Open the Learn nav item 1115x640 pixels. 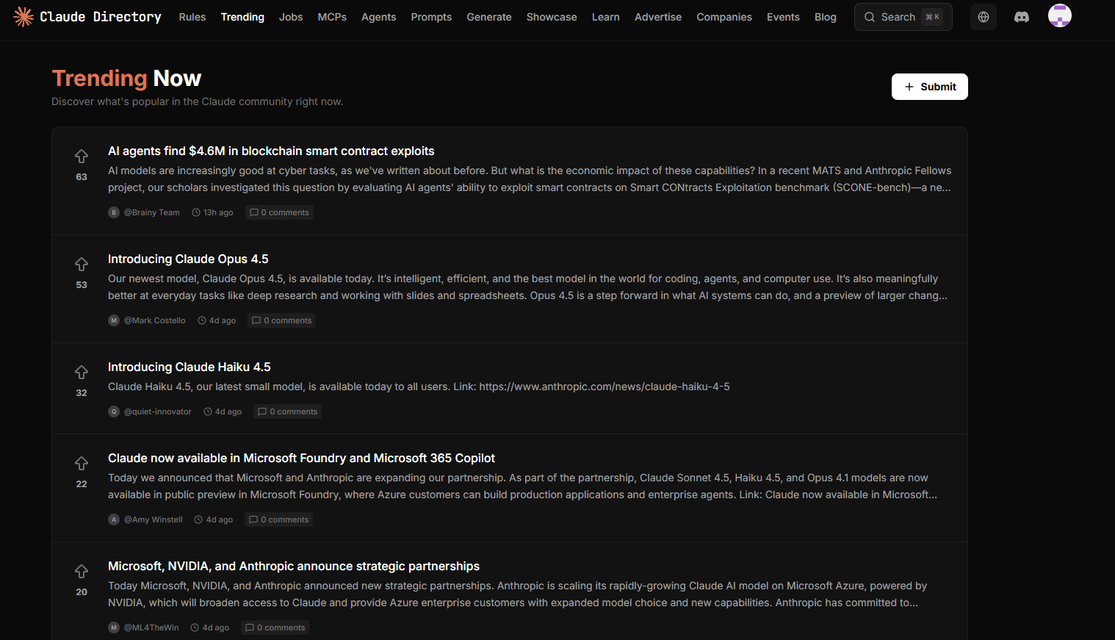pos(606,17)
